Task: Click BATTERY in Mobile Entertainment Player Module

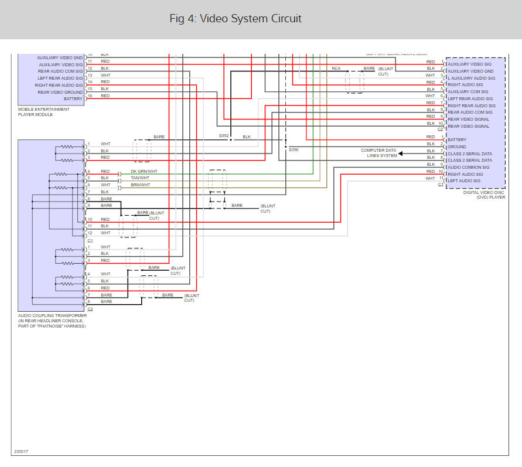Action: [73, 99]
